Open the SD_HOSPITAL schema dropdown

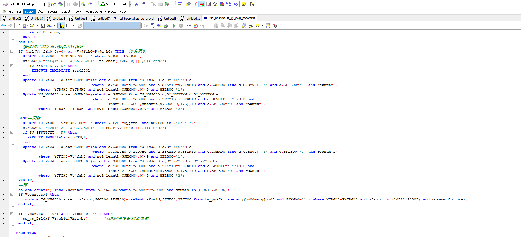click(x=130, y=4)
